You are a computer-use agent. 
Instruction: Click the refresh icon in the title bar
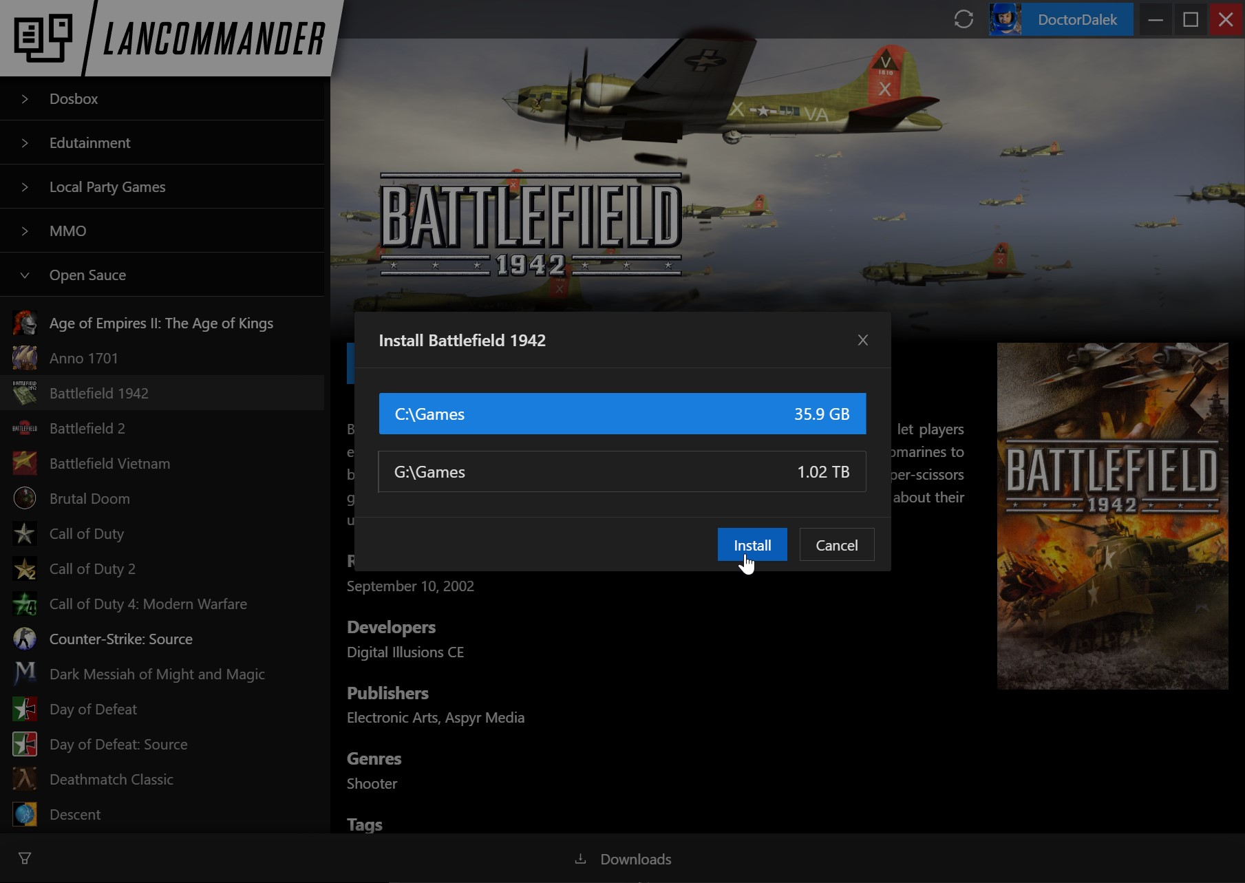[963, 20]
